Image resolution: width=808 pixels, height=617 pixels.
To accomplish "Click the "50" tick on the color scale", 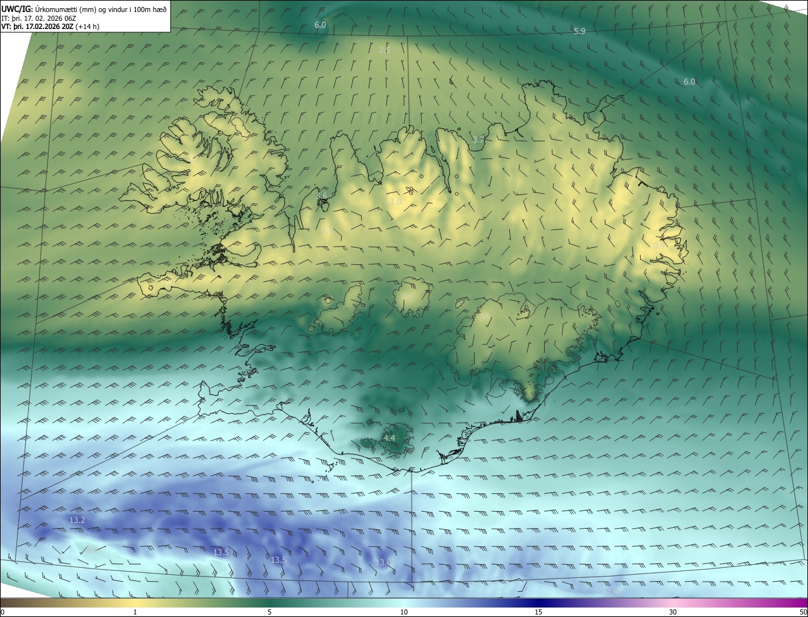I will point(803,612).
